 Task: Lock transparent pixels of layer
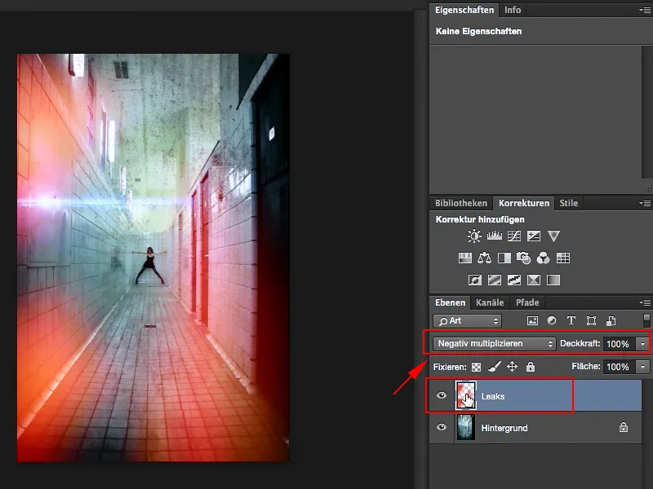(x=476, y=367)
